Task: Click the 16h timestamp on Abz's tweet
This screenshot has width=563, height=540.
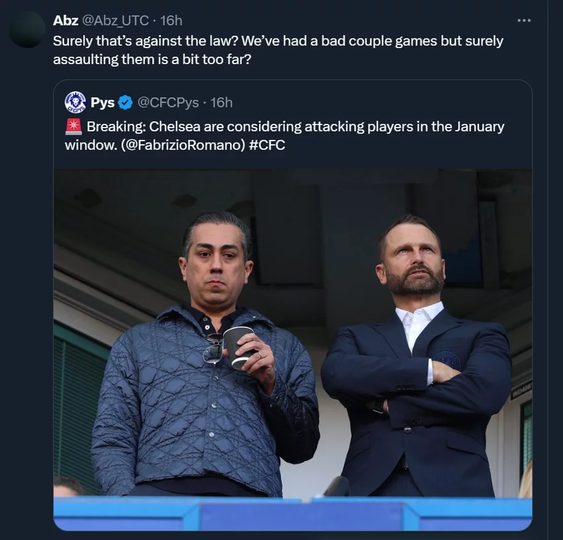Action: coord(171,20)
